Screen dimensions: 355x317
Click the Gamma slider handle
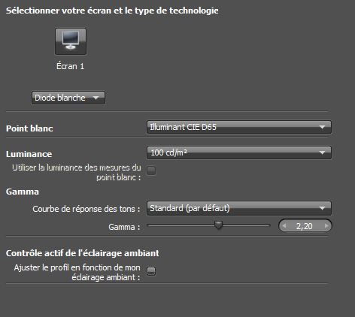click(x=219, y=225)
